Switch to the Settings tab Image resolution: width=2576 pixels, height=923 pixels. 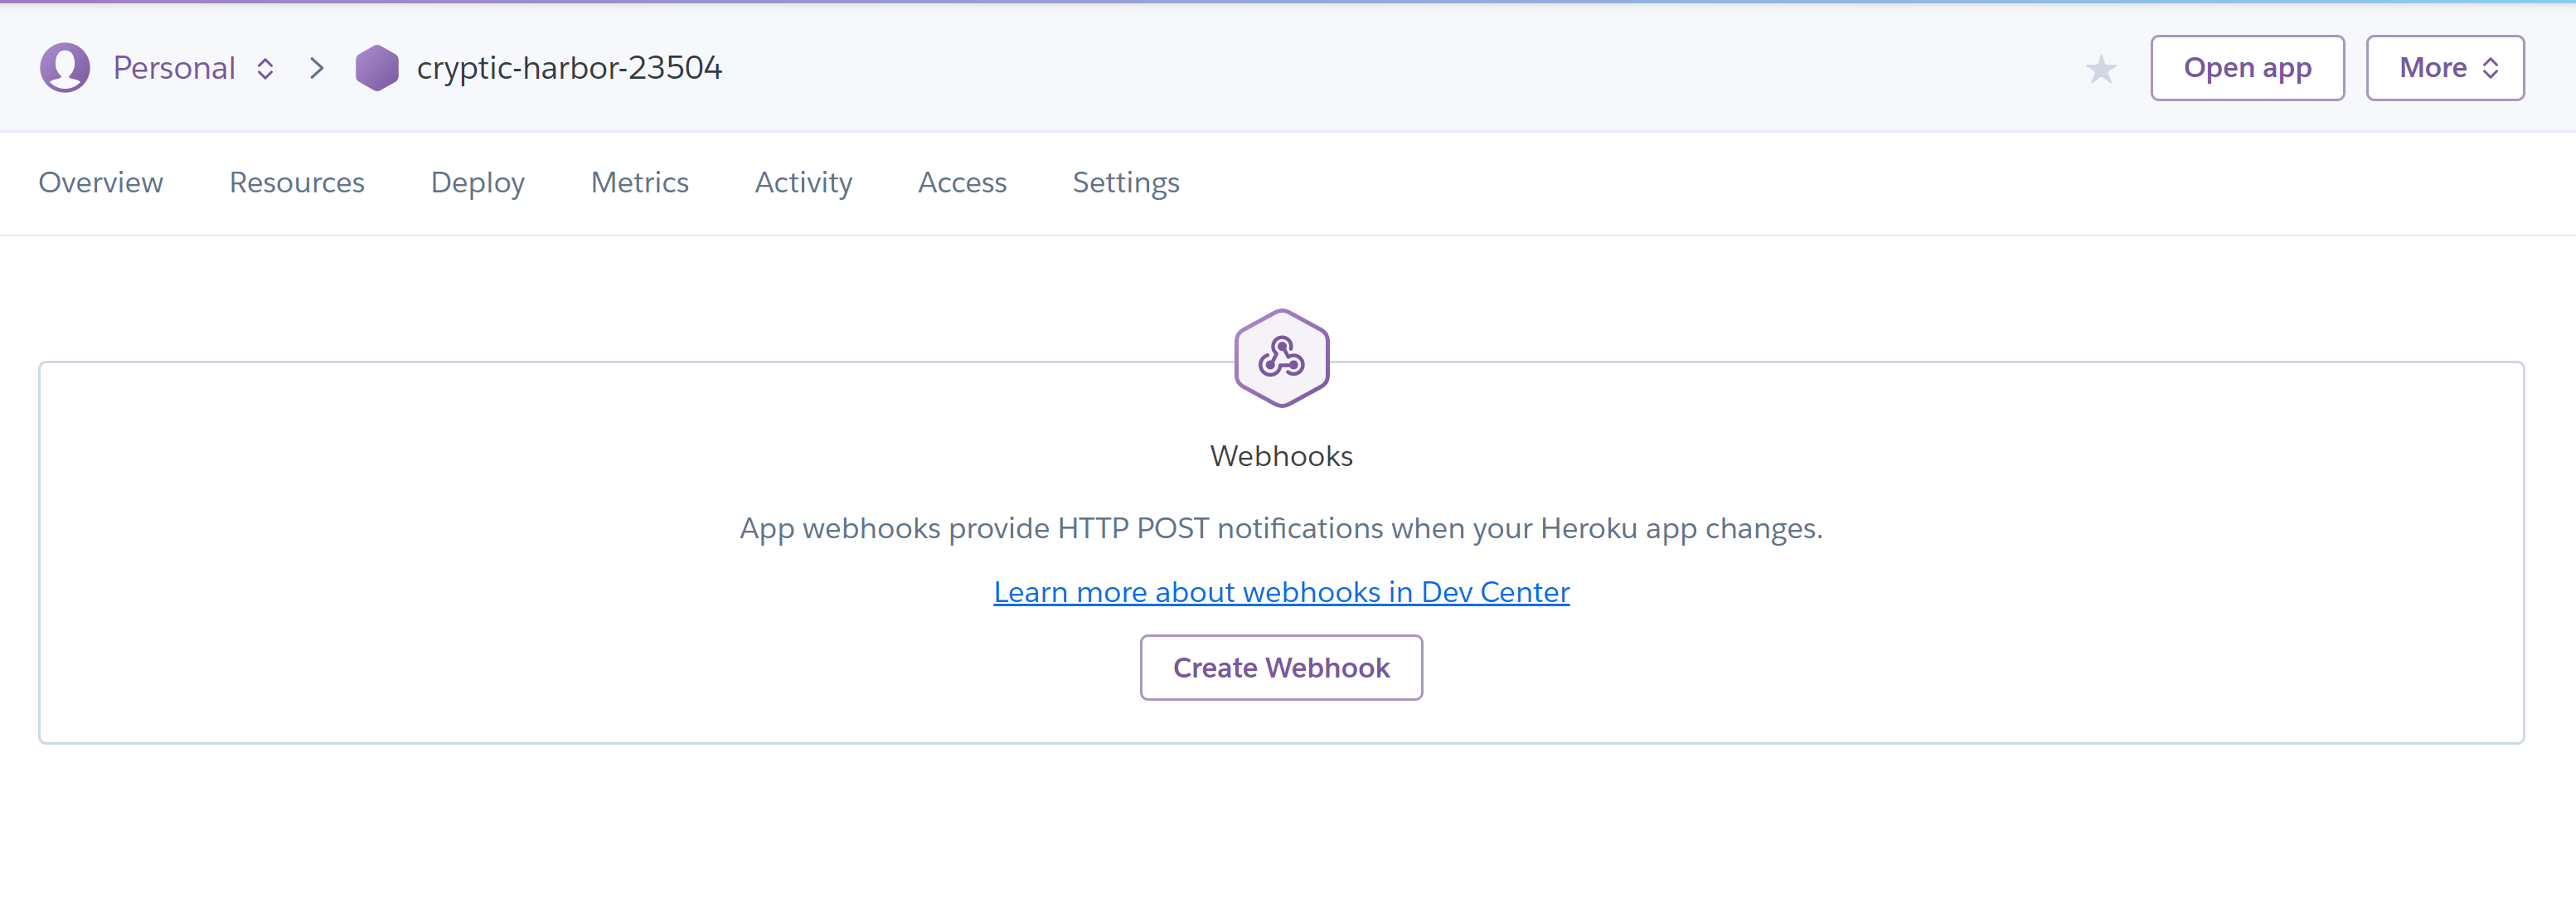1126,183
